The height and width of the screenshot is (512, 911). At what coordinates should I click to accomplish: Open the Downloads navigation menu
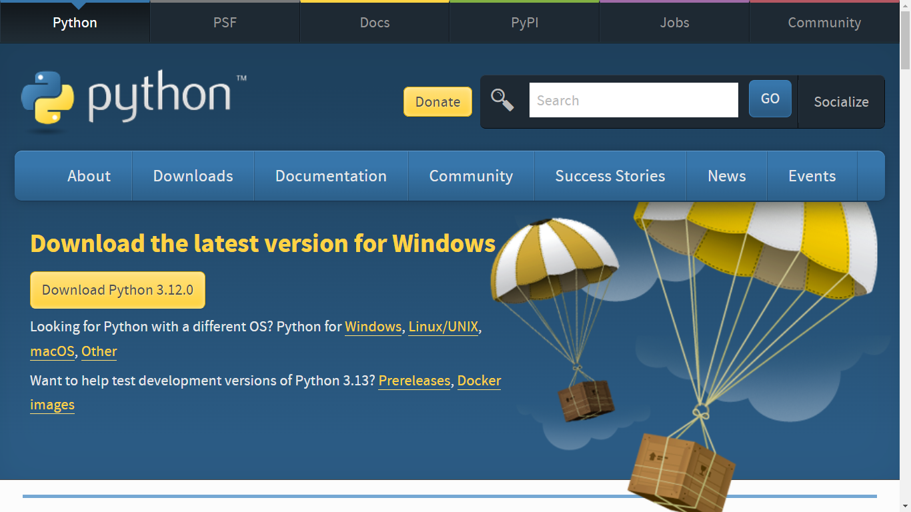click(193, 176)
